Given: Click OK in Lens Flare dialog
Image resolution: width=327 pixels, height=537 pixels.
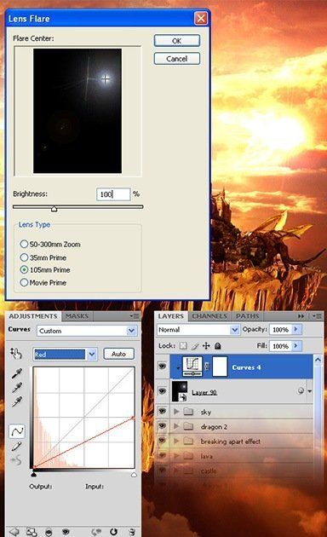Looking at the screenshot, I should 177,41.
